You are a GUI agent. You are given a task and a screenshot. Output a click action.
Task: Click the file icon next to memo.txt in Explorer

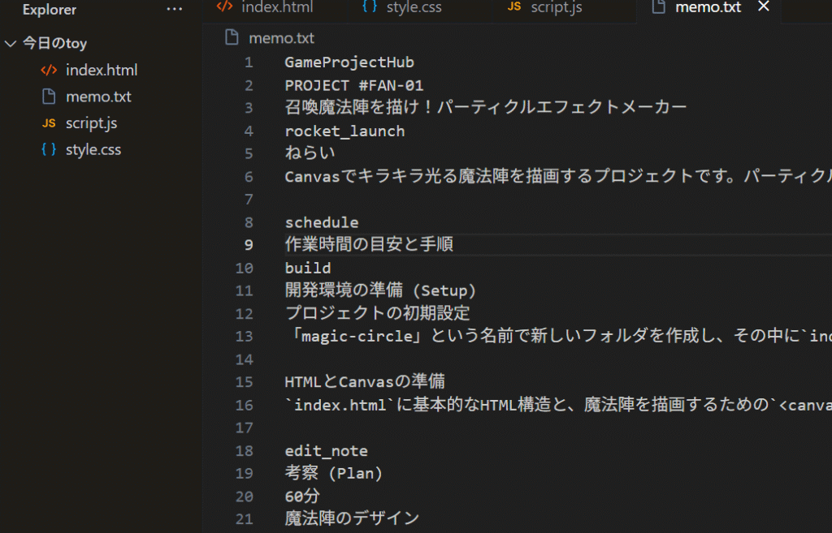pos(49,97)
